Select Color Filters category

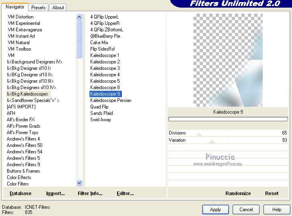pos(18,184)
